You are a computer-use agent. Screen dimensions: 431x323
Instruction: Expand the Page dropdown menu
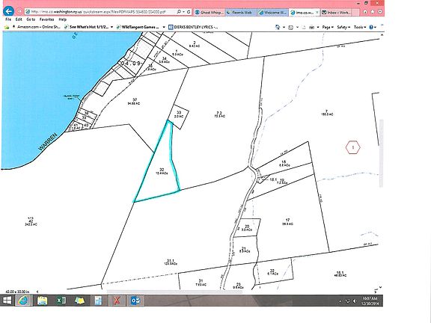(328, 27)
